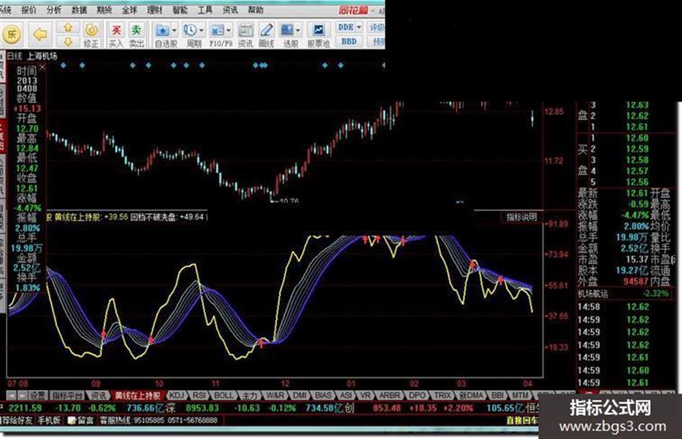Go back with the yellow left arrow

(40, 34)
